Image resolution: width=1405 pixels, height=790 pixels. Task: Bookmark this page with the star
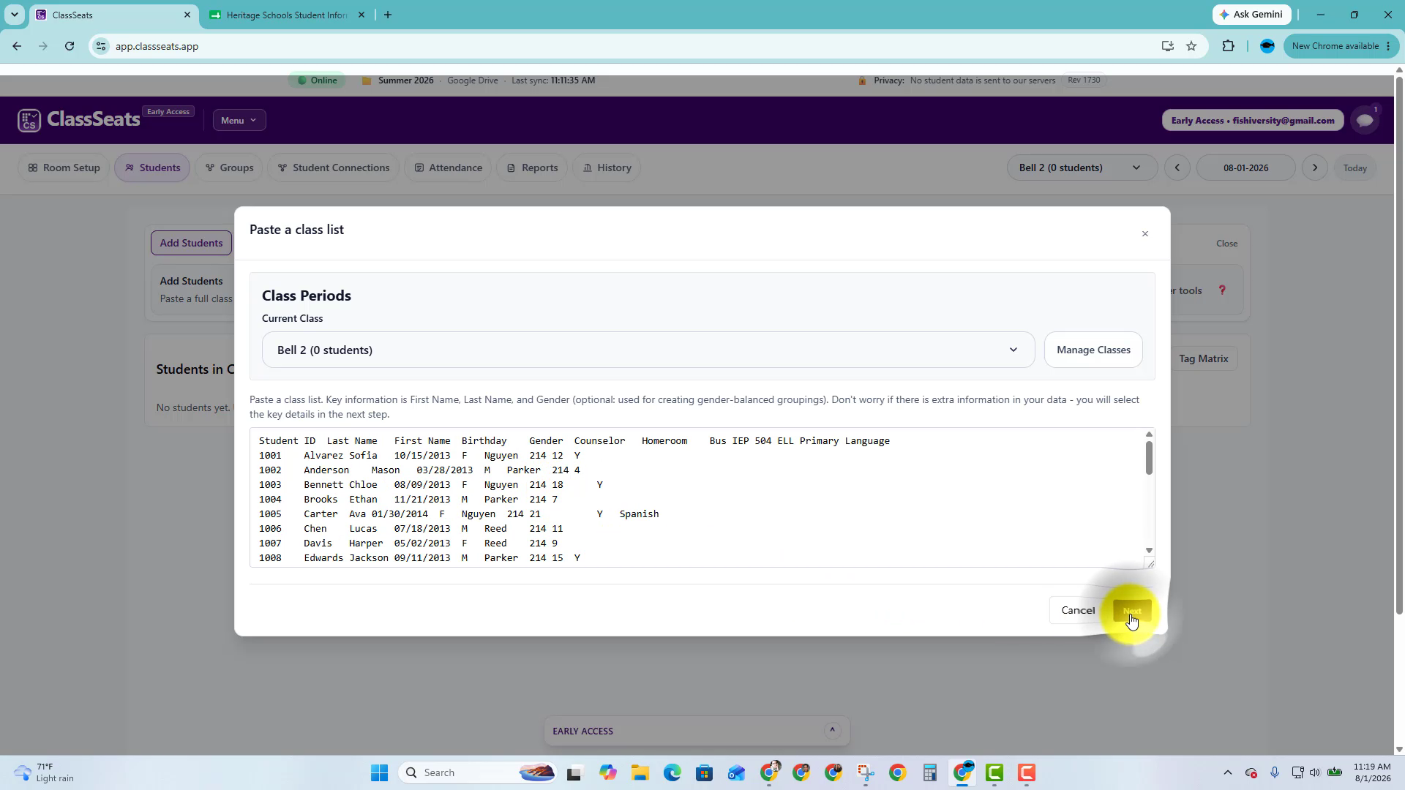pos(1191,46)
